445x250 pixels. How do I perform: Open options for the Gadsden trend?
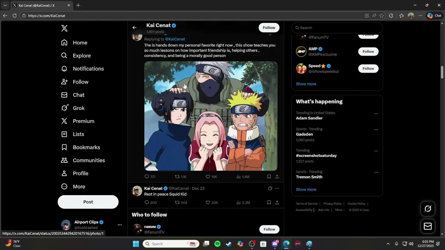coord(376,130)
